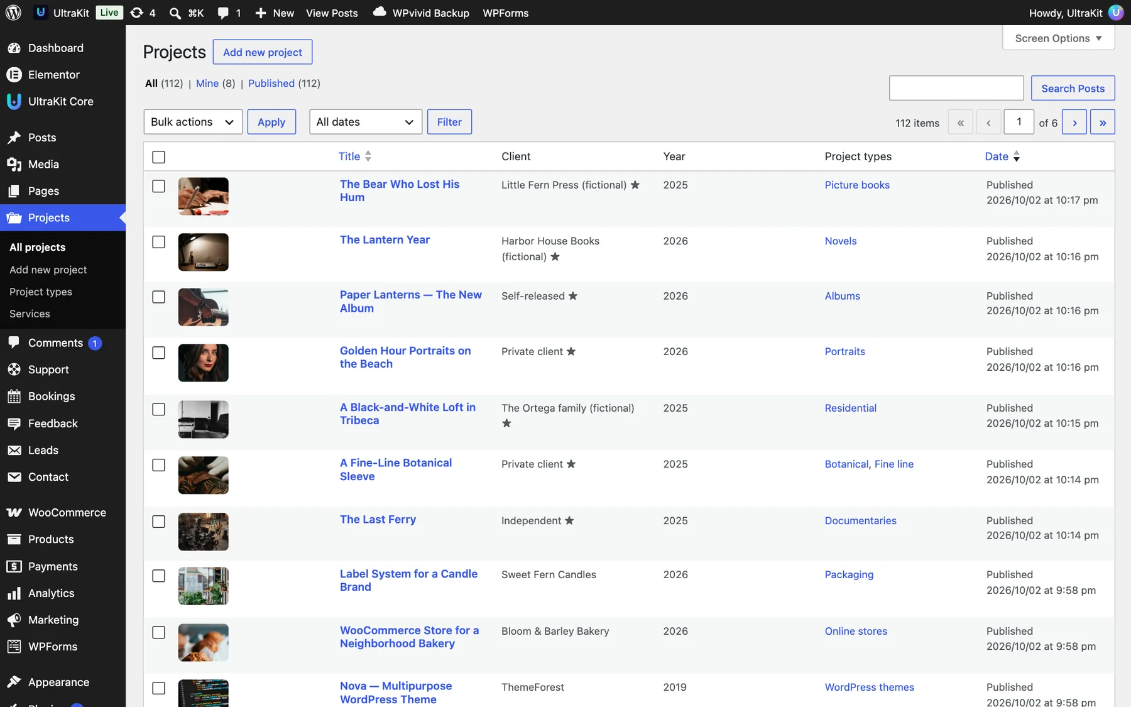Viewport: 1131px width, 707px height.
Task: Check the box for The Bear Who Lost His Hum
Action: coord(159,186)
